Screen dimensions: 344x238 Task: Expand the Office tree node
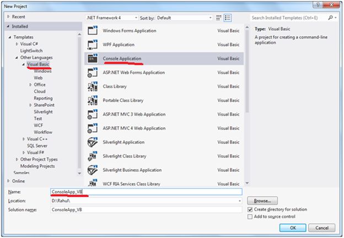coord(30,85)
